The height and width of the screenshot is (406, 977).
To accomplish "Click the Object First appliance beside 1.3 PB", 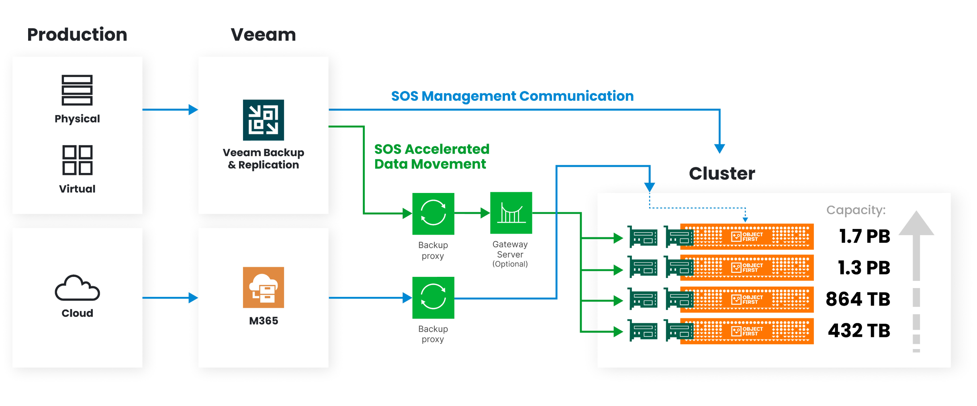I will [747, 268].
